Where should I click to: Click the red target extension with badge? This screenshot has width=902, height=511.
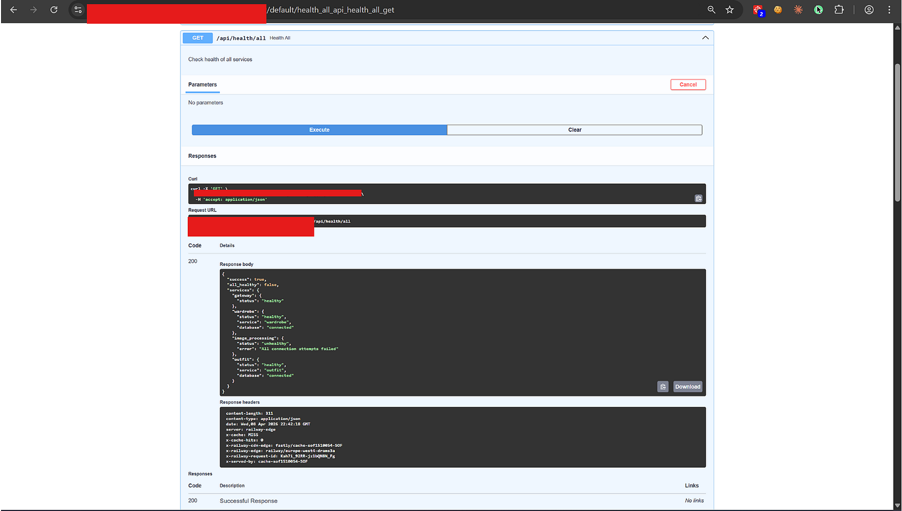click(758, 10)
